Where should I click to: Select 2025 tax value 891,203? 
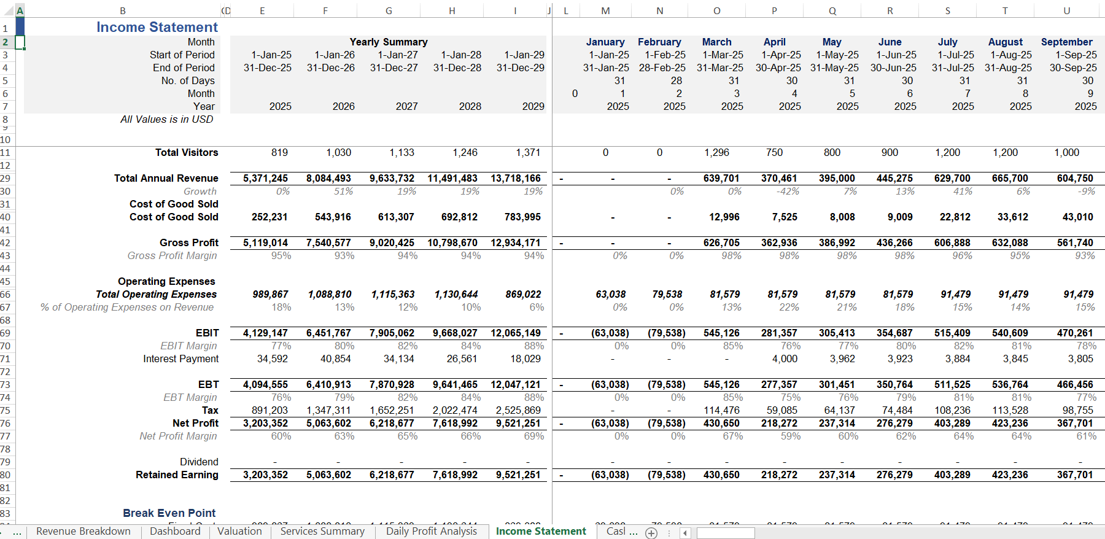269,410
